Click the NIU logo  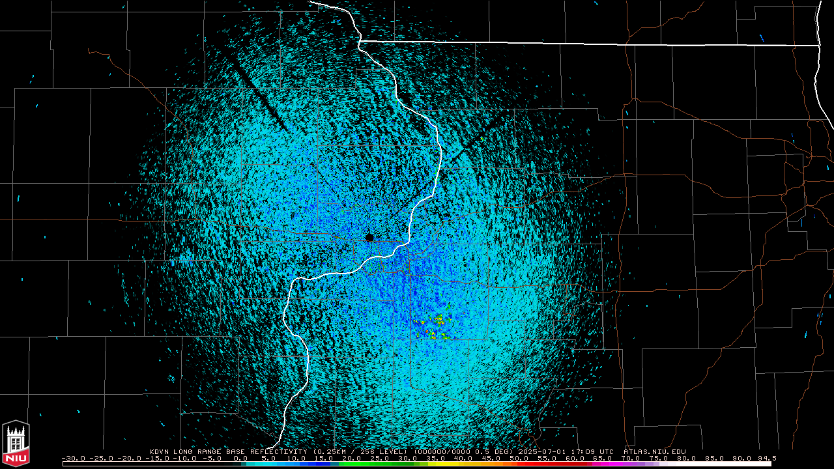(16, 444)
